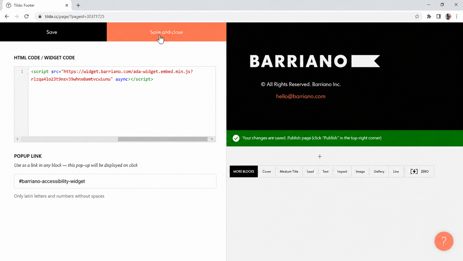Click inside the HTML code editor
Image resolution: width=463 pixels, height=261 pixels.
[x=122, y=102]
